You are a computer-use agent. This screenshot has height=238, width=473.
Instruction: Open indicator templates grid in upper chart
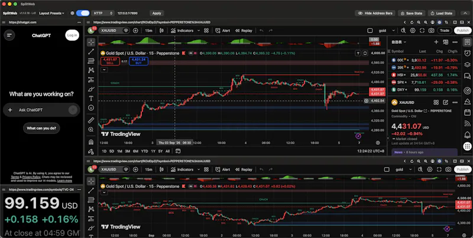(x=206, y=31)
